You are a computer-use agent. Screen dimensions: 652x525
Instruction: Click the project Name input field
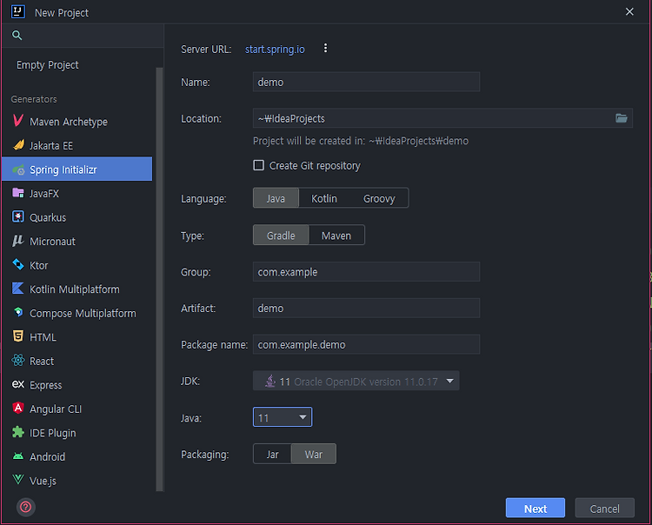click(x=366, y=82)
